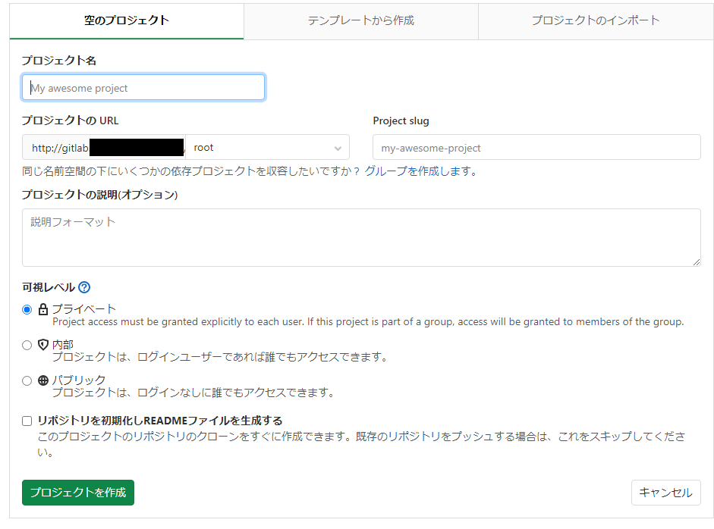Open the 可視レベル help question mark
The width and height of the screenshot is (714, 529).
(84, 287)
